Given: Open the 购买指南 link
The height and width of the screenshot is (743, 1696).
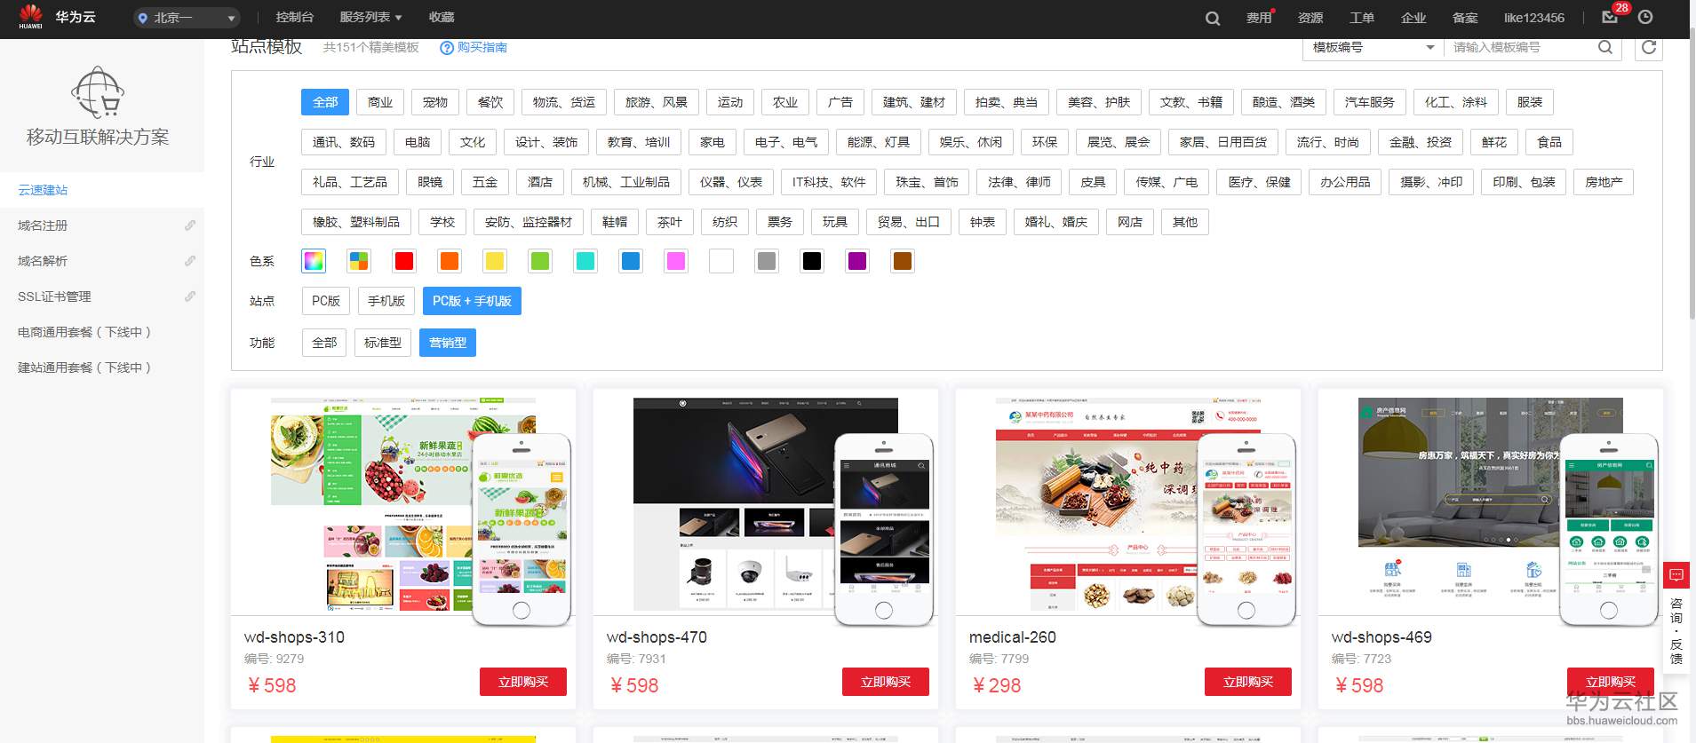Looking at the screenshot, I should (x=482, y=48).
